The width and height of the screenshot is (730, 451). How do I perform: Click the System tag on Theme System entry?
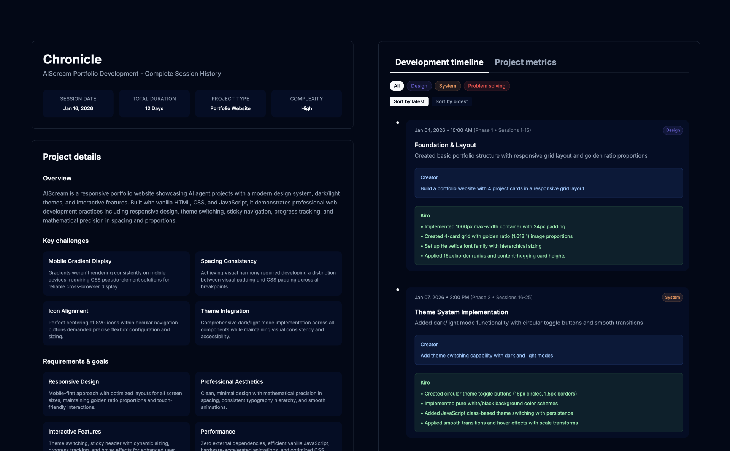672,297
